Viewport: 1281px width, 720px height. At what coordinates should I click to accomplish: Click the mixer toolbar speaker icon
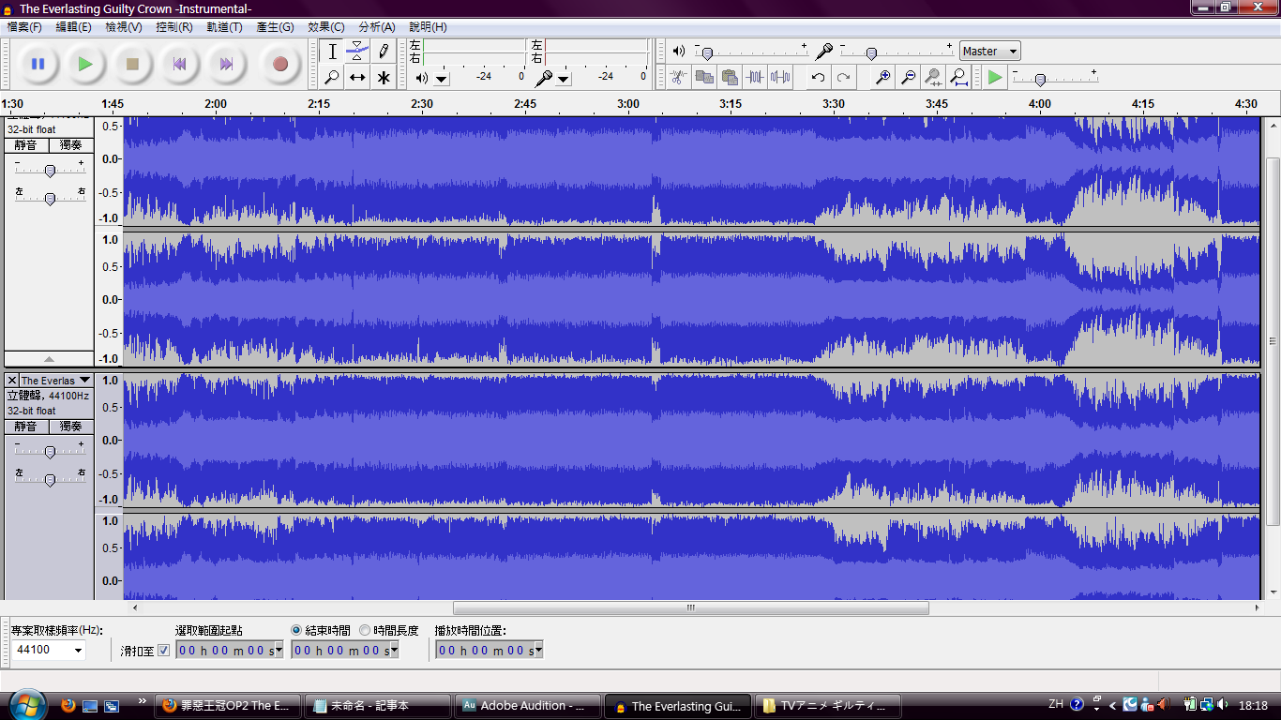[679, 52]
